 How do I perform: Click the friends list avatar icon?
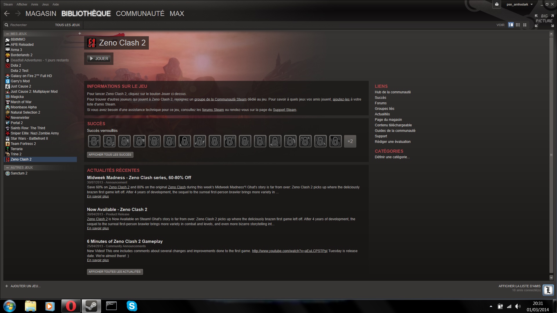pyautogui.click(x=548, y=290)
